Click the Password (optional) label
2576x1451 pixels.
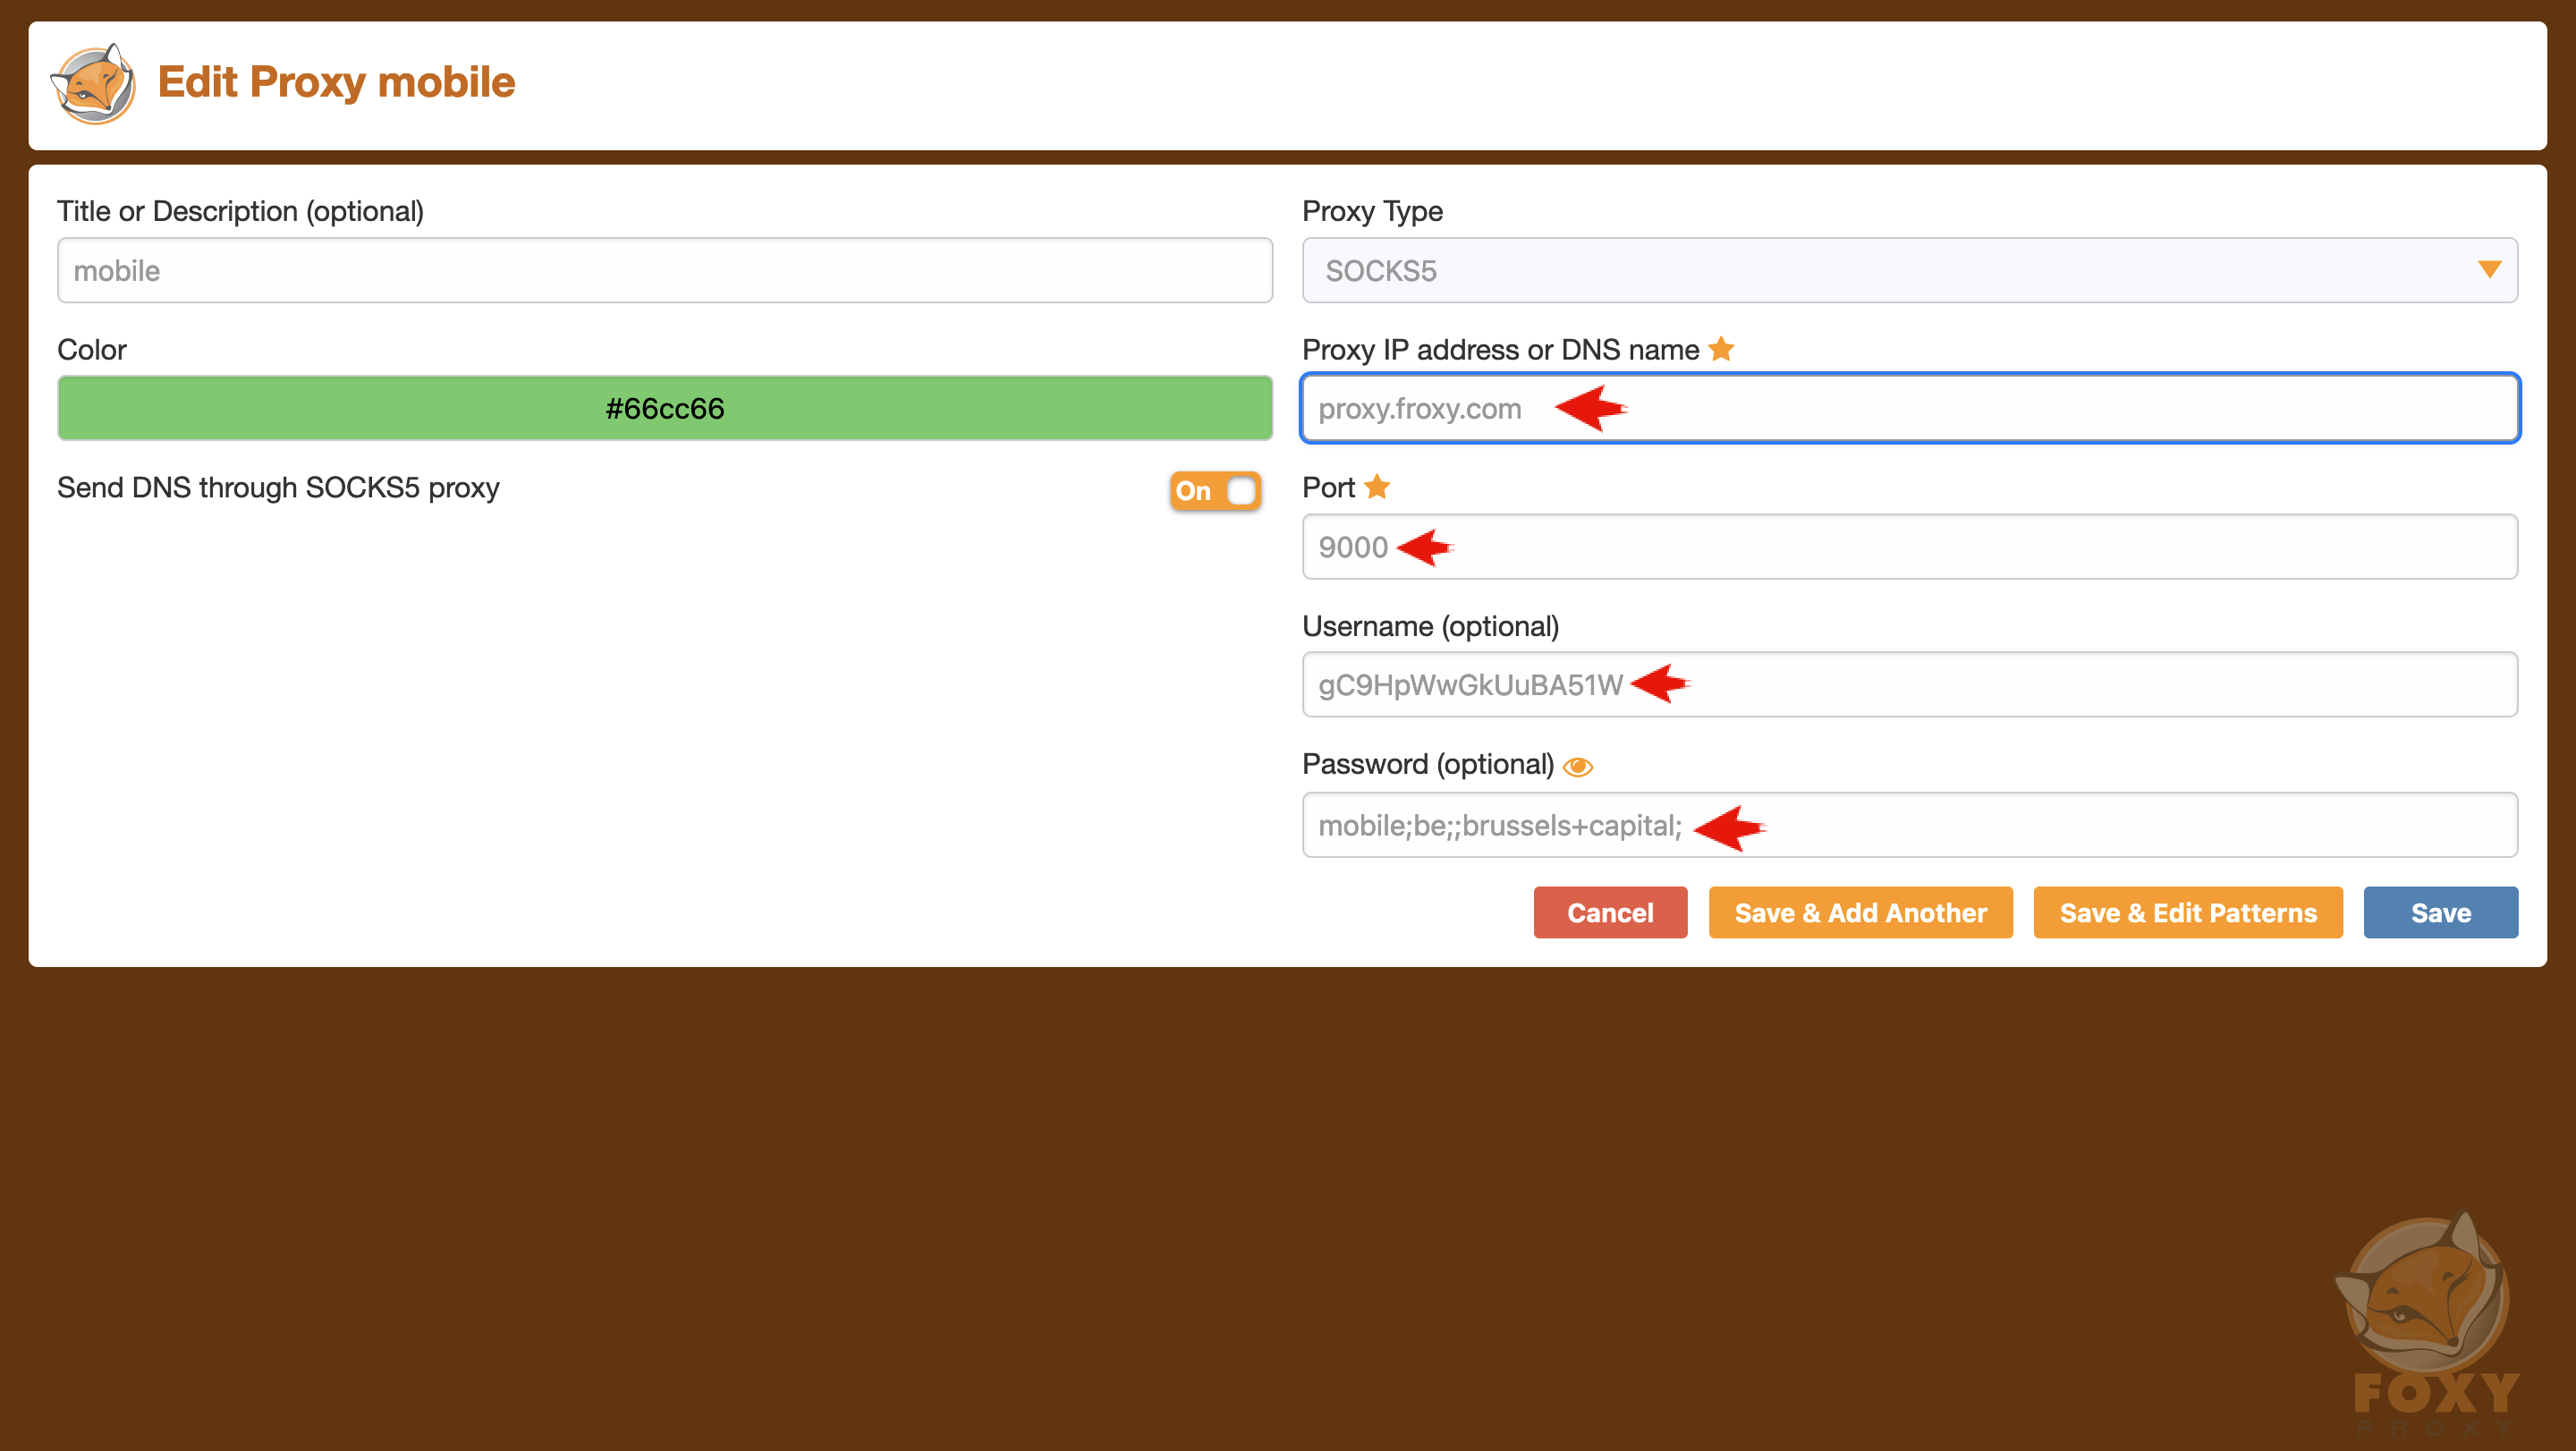pyautogui.click(x=1428, y=765)
